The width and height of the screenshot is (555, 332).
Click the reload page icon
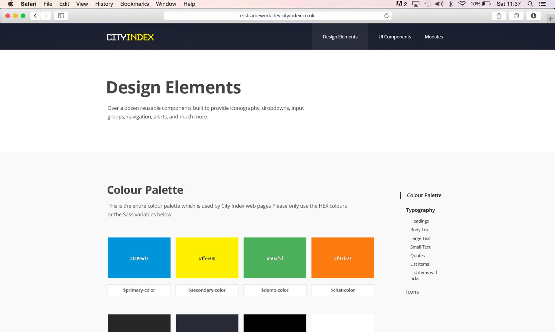(x=386, y=16)
